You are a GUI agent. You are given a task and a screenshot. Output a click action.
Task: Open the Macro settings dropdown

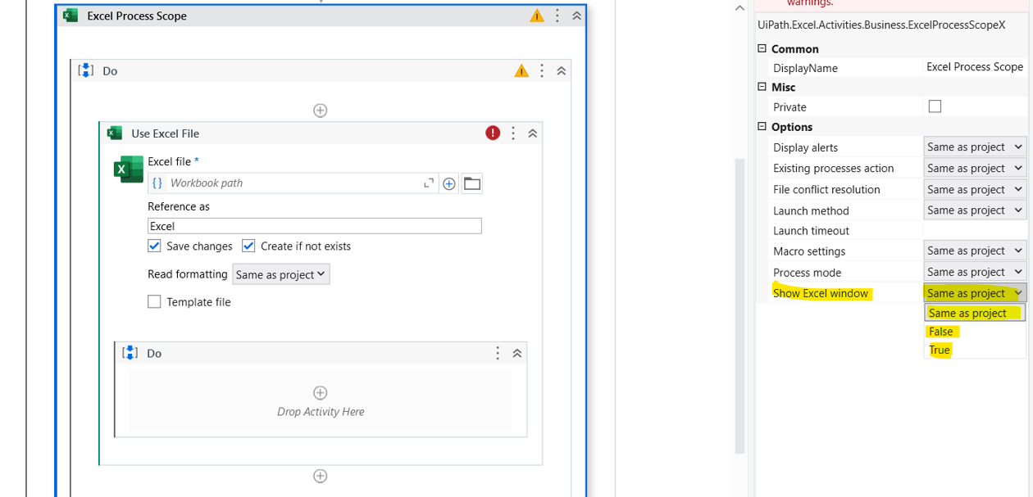pyautogui.click(x=975, y=251)
